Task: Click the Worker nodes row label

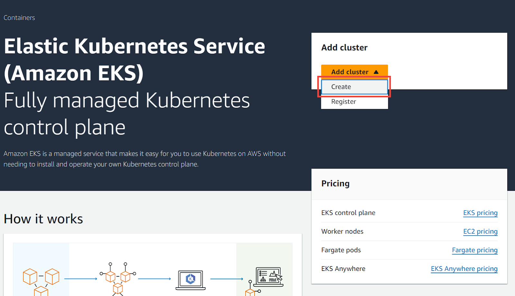Action: pyautogui.click(x=342, y=231)
